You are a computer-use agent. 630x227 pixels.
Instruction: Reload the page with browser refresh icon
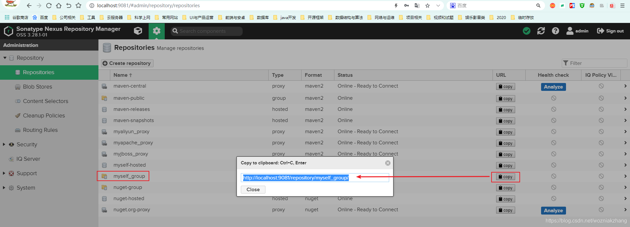[x=49, y=6]
